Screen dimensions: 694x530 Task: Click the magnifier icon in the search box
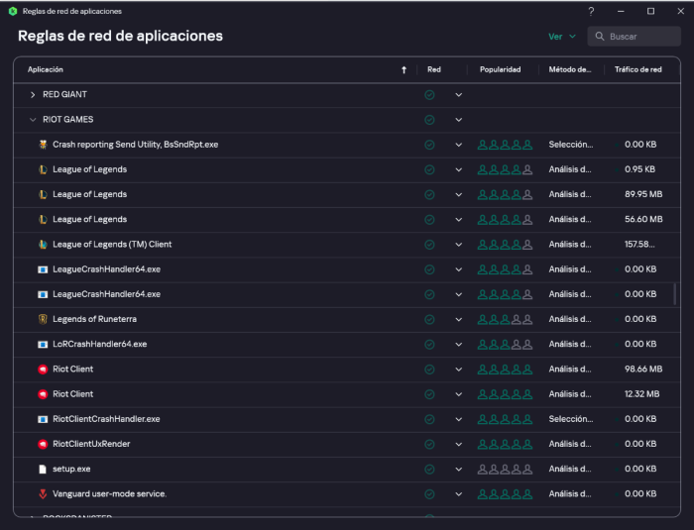(600, 37)
